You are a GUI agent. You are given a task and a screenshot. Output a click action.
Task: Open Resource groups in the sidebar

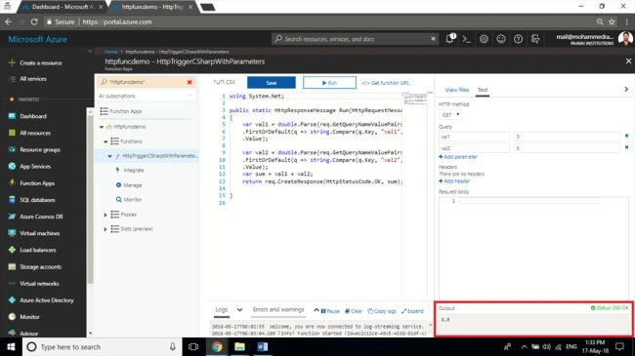(x=40, y=149)
